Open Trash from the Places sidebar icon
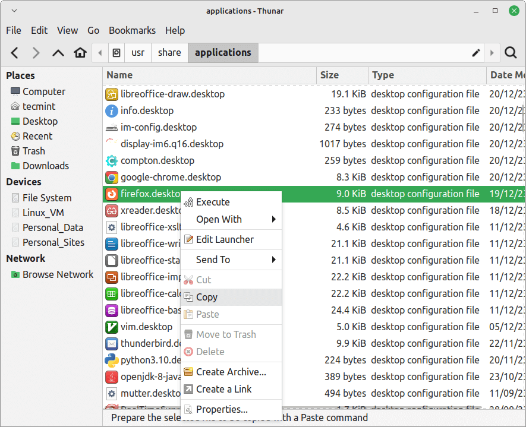This screenshot has width=526, height=427. coord(15,151)
